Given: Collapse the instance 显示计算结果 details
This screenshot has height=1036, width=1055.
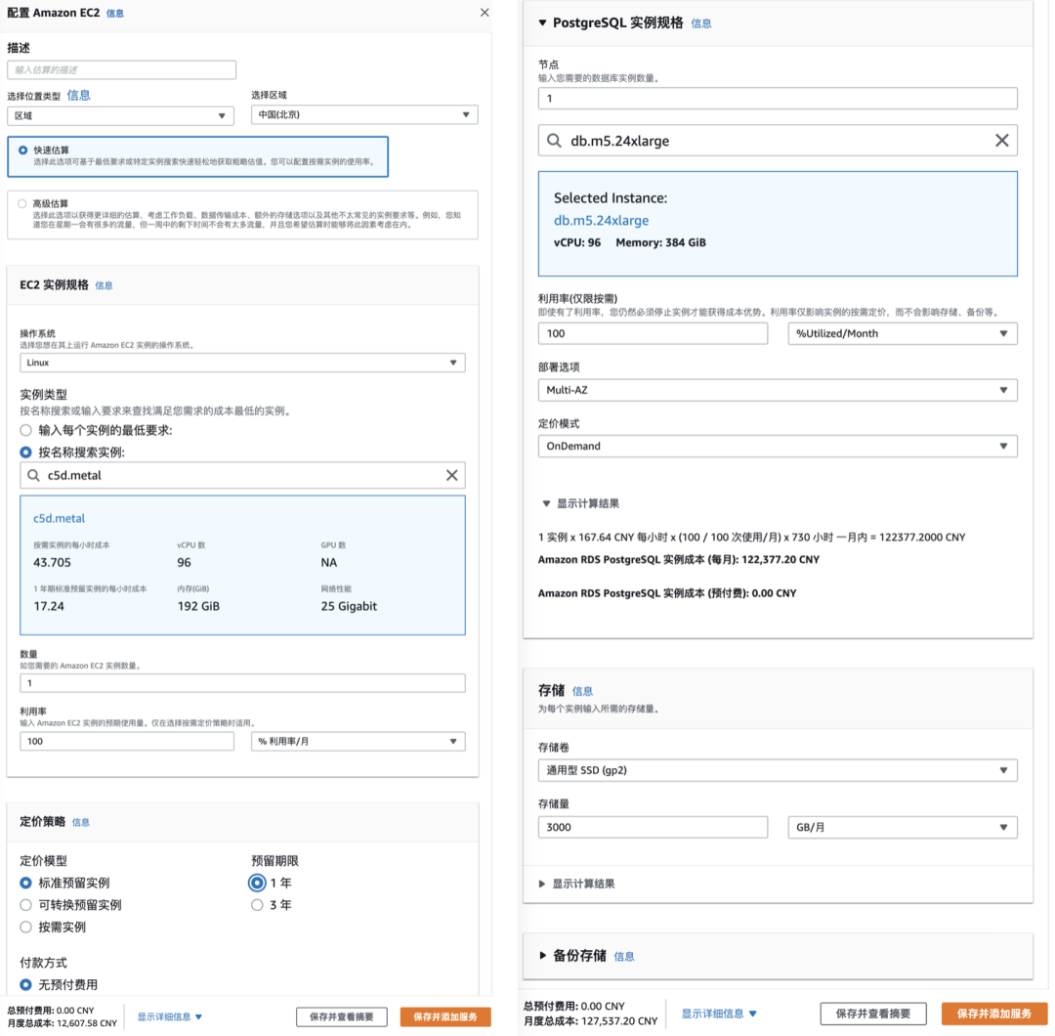Looking at the screenshot, I should 546,503.
